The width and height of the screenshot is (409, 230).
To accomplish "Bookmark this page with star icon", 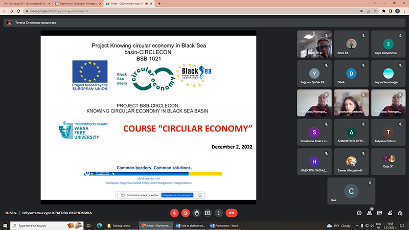I will tap(375, 11).
